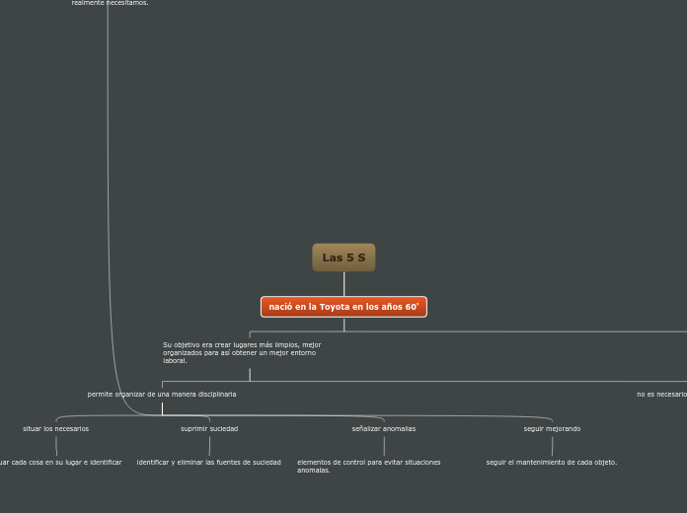Click 'identificar y eliminar las fuentes de suciedad'
Viewport: 687px width, 513px height.
(208, 462)
